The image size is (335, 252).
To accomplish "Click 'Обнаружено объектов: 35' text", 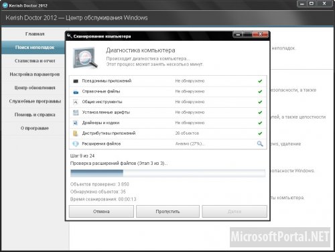I will 98,192.
